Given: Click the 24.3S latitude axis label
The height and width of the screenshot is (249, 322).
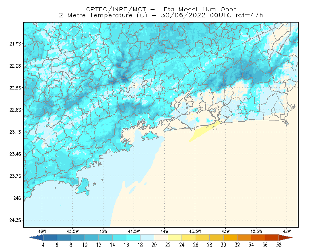Looking at the screenshot, I should (15, 220).
